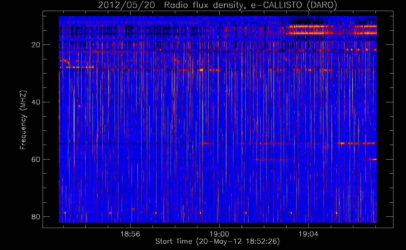Click the '18:56' time tick label
Viewport: 406px width, 250px height.
(x=130, y=234)
